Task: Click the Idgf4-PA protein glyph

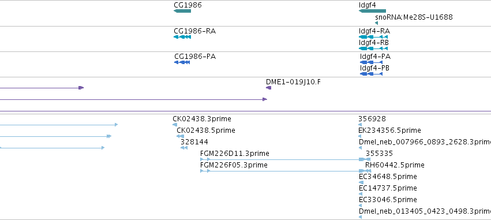Action: pyautogui.click(x=372, y=62)
